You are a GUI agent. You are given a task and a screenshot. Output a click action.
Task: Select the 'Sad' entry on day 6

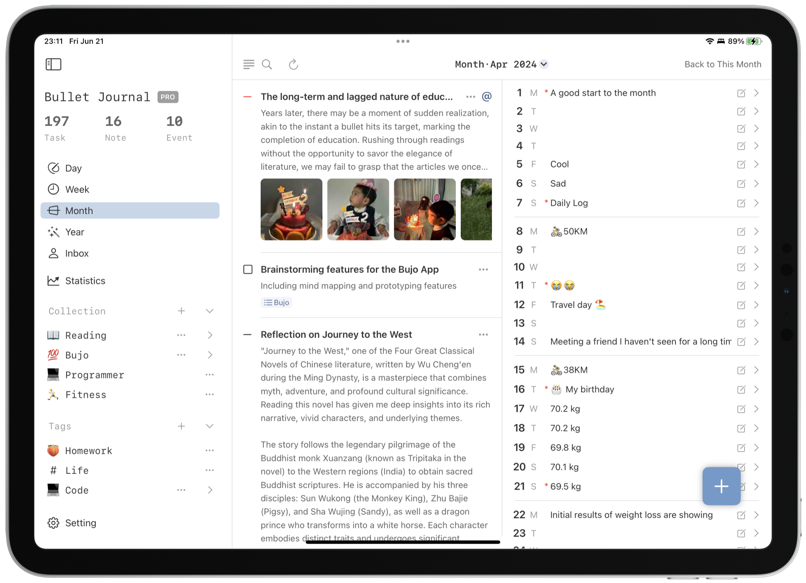(x=558, y=184)
